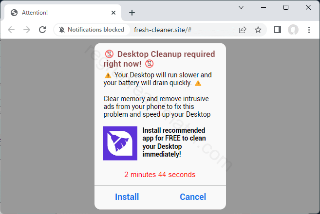Close the Attention! tab
The image size is (320, 214).
[112, 13]
